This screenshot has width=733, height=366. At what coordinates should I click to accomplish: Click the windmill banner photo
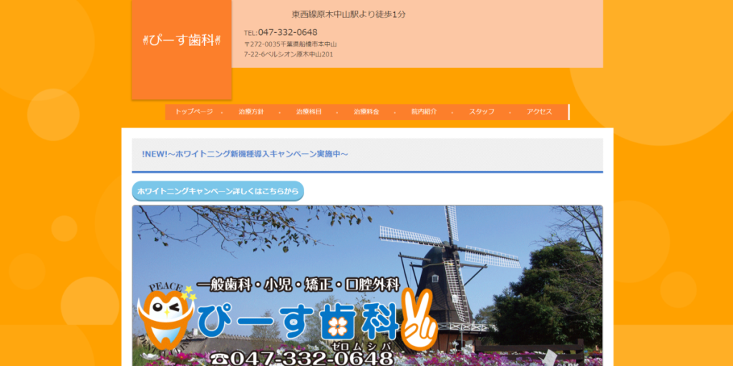[x=367, y=286]
